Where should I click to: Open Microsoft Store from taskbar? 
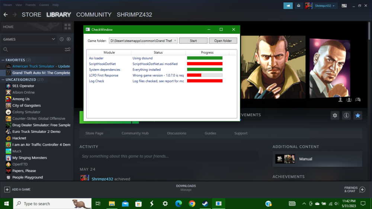click(138, 203)
